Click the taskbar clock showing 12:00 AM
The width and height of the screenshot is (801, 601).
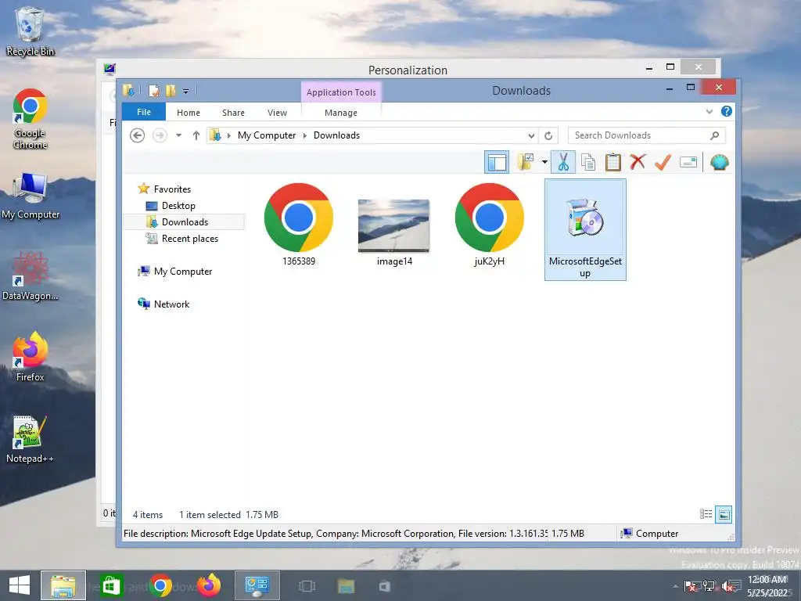[x=767, y=585]
